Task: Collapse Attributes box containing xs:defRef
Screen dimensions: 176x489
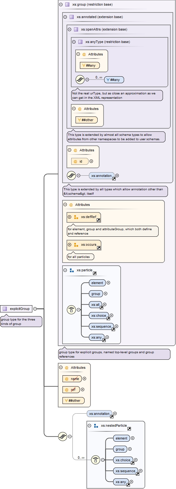Action: (65, 205)
